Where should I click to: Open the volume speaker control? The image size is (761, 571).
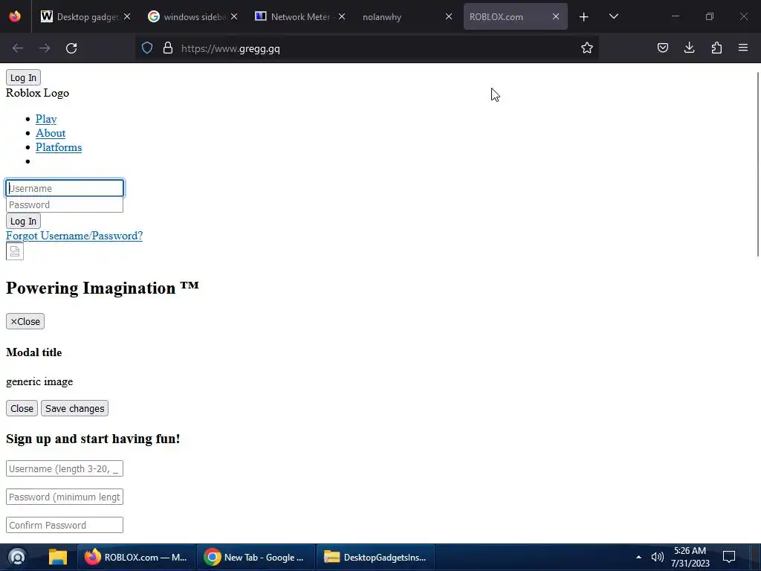click(x=658, y=557)
